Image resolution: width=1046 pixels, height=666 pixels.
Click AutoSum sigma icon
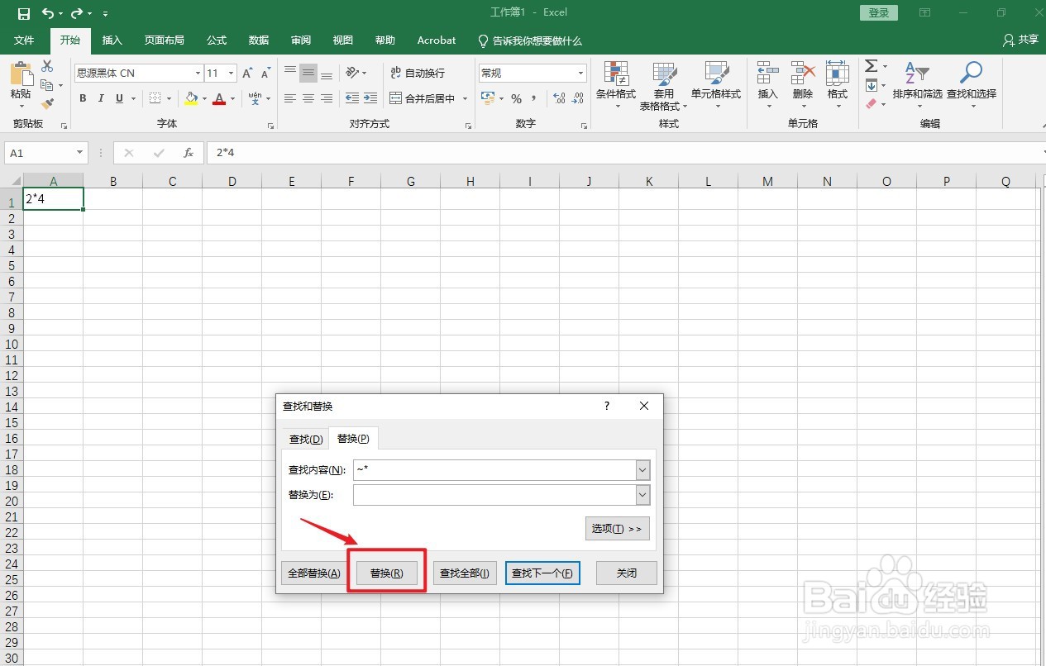pos(872,66)
